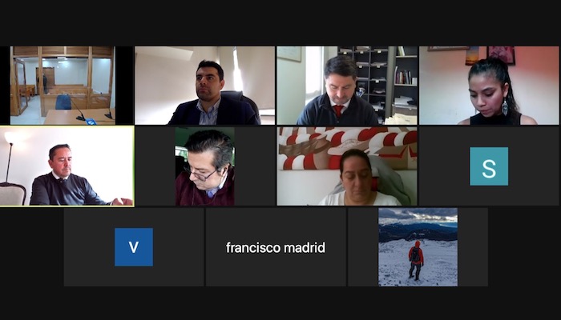
Task: Select the man with glasses in maroon sweater
Action: [205, 166]
